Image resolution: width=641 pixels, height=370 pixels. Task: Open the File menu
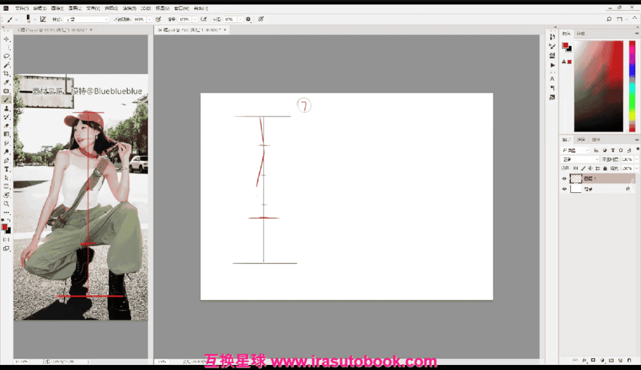tap(22, 8)
